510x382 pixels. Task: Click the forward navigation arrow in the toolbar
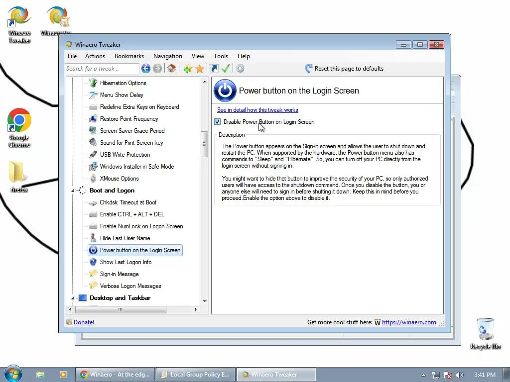(x=157, y=69)
